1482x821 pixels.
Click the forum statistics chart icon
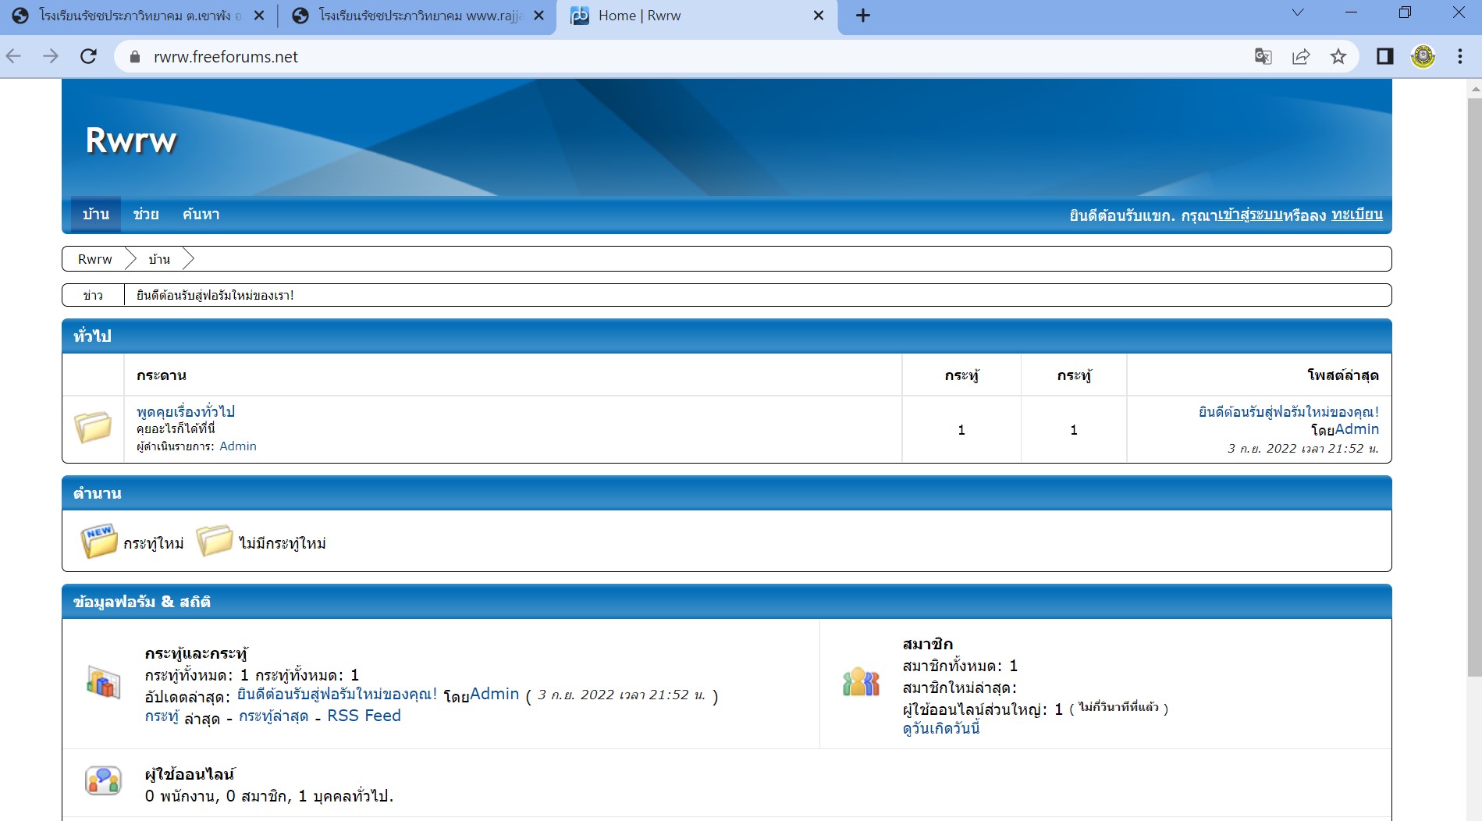coord(103,682)
